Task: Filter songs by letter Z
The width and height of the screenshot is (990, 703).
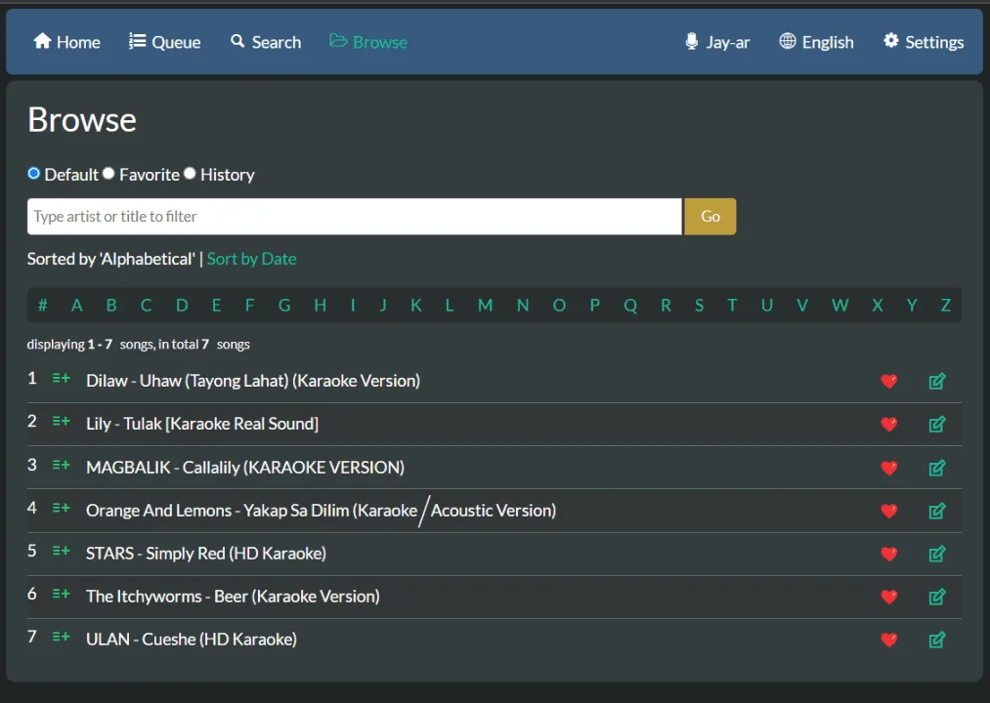Action: (946, 306)
